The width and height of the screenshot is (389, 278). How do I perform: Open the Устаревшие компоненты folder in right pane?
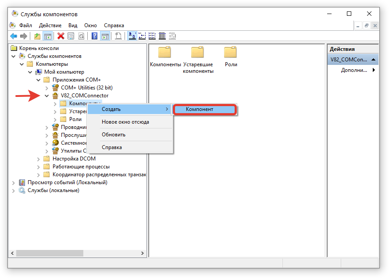tap(198, 53)
